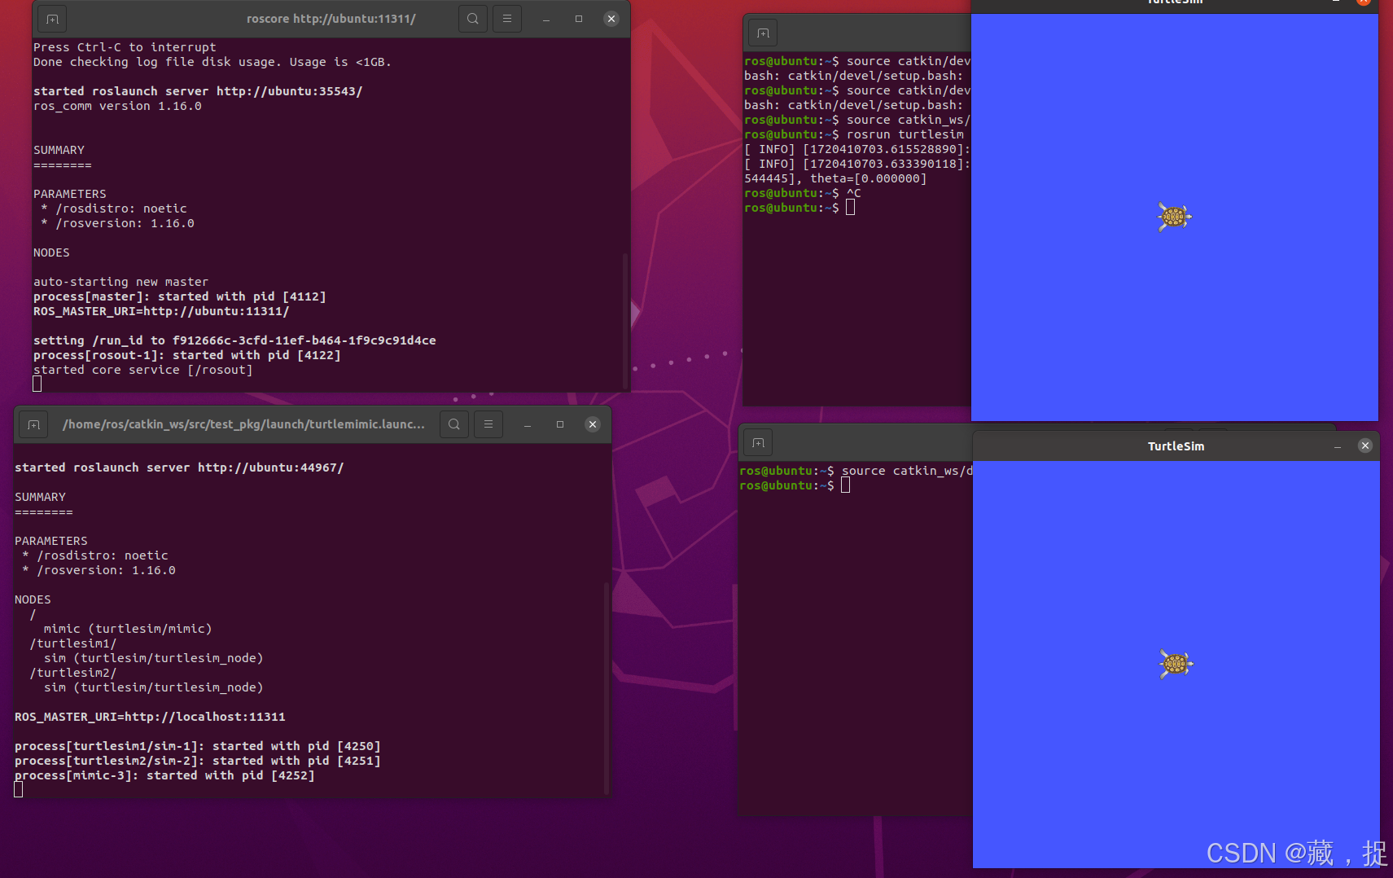Click 'rosrun turtlesim' command in upper right terminal
This screenshot has height=878, width=1393.
(905, 134)
